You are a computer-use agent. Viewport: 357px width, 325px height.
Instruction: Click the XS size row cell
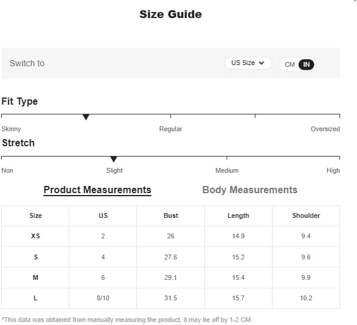36,236
